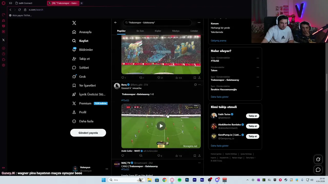This screenshot has width=328, height=184.
Task: Open Grok in the sidebar
Action: [79, 77]
